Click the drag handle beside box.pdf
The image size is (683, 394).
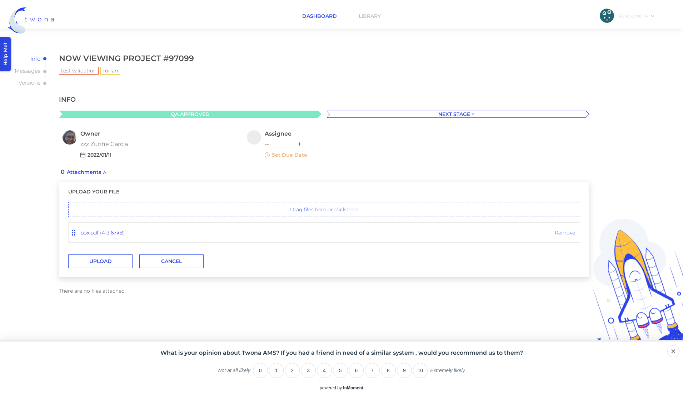[x=74, y=233]
